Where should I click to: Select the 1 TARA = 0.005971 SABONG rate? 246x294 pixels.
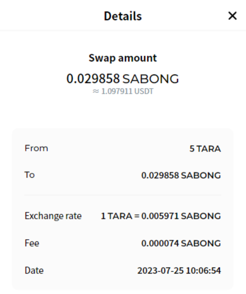click(x=160, y=216)
